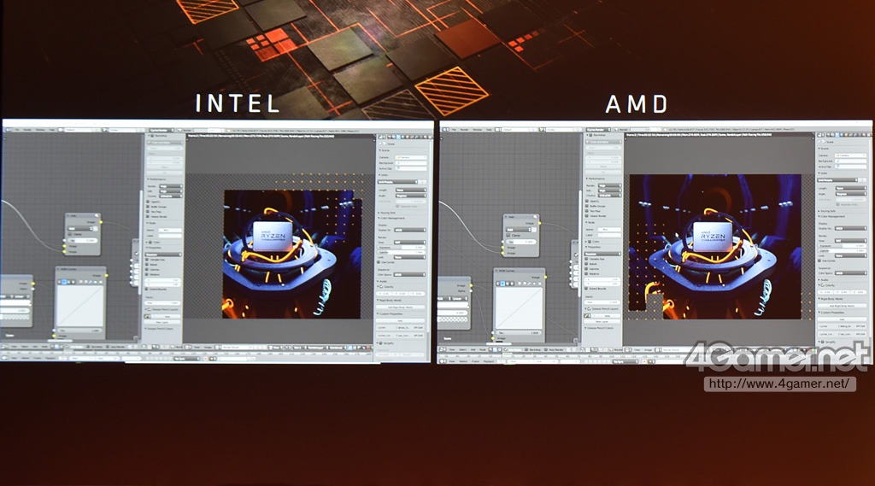Click scene browse icon in AMD window header

(x=543, y=130)
